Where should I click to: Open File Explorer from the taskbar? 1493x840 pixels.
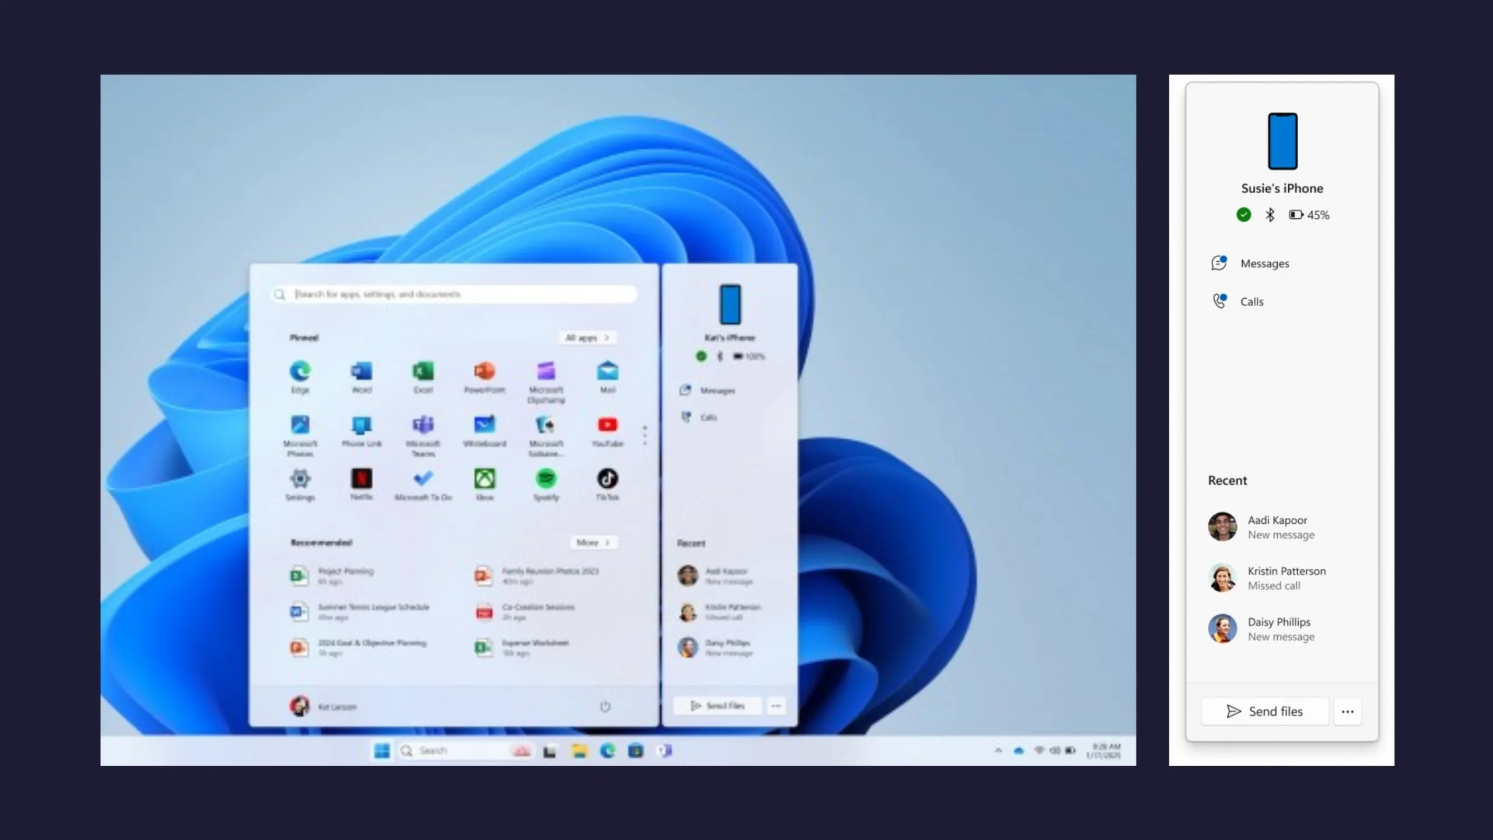coord(579,751)
